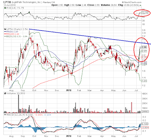Click the bar icon beside the Volume legend
151x138 pixels.
[x=5, y=93]
